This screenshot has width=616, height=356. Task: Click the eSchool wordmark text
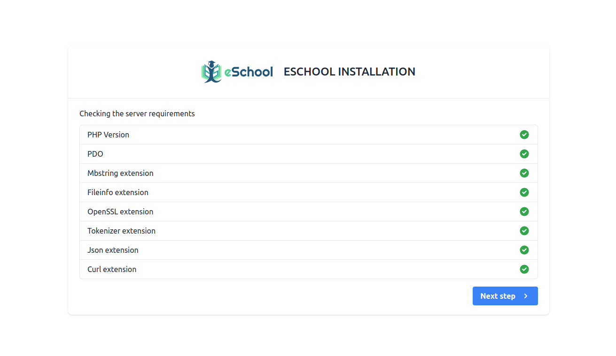tap(249, 71)
